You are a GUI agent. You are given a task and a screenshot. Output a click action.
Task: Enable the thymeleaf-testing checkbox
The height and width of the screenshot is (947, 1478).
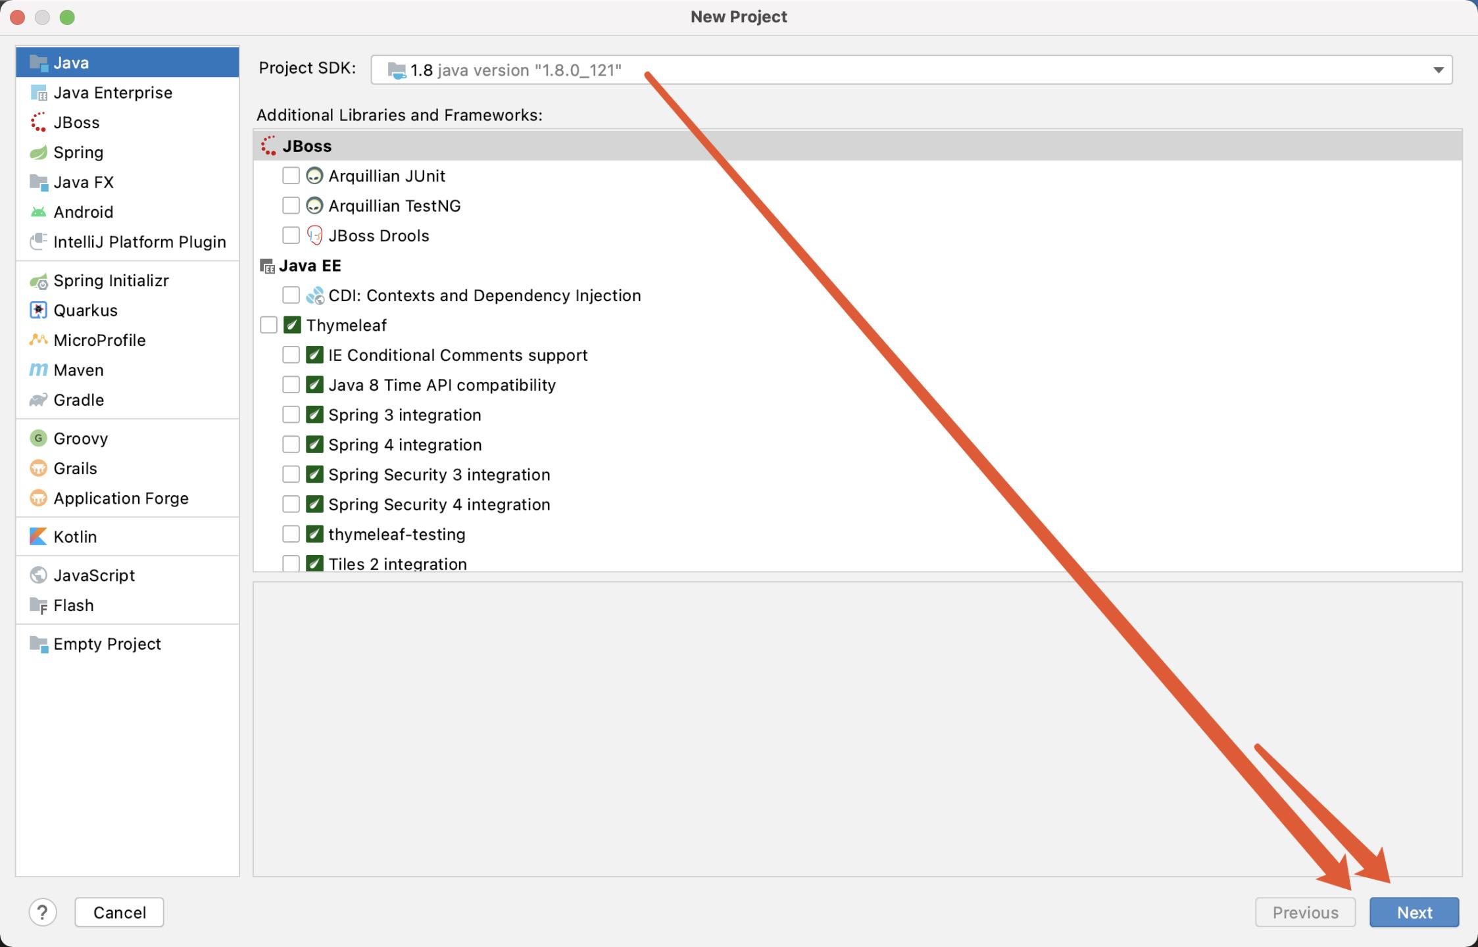tap(291, 534)
